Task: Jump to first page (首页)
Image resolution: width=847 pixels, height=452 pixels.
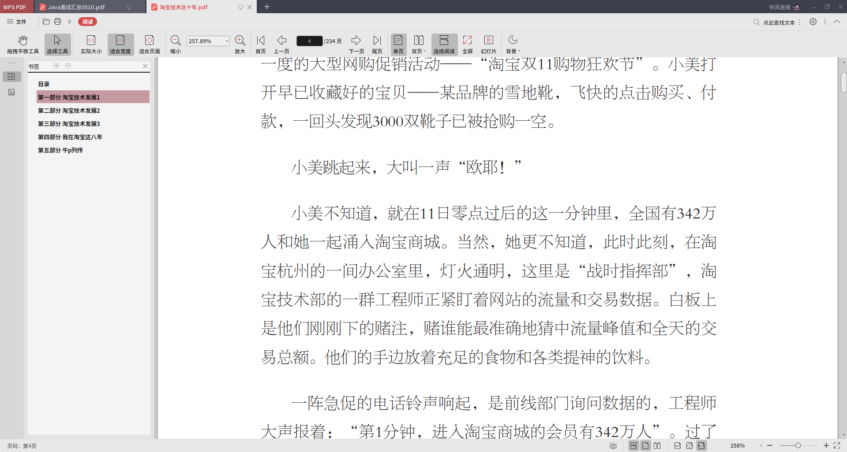Action: [x=261, y=44]
